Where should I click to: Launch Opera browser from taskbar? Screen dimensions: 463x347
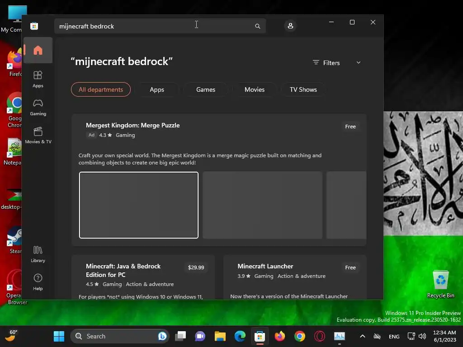pos(320,336)
